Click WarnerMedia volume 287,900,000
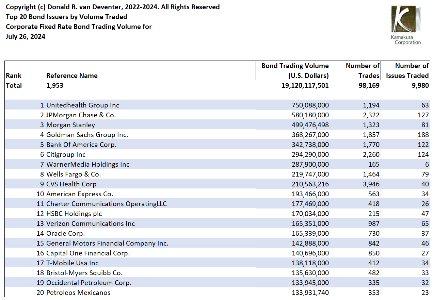This screenshot has width=434, height=300. click(x=310, y=164)
